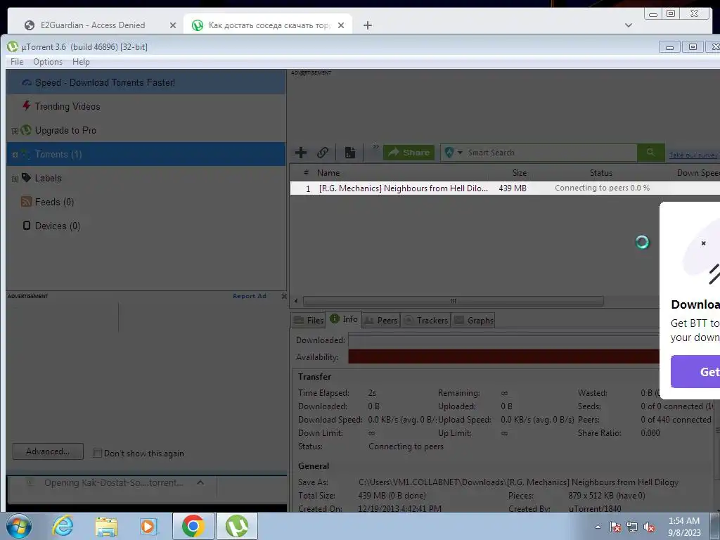The width and height of the screenshot is (720, 540).
Task: Expand the Upgrade to Pro tree node
Action: pos(15,131)
